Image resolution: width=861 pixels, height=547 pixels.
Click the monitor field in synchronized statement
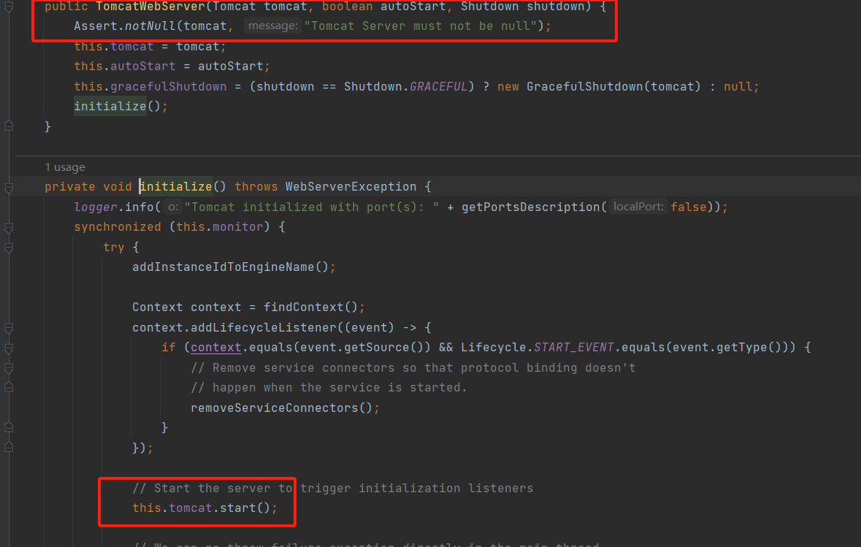[238, 227]
